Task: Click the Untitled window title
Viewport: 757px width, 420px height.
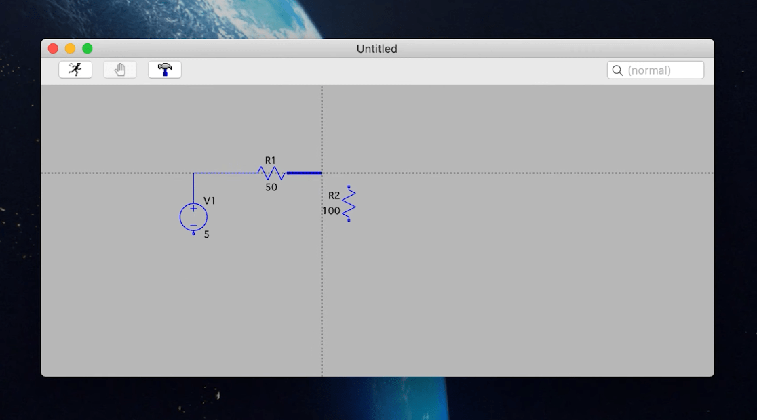Action: coord(377,48)
